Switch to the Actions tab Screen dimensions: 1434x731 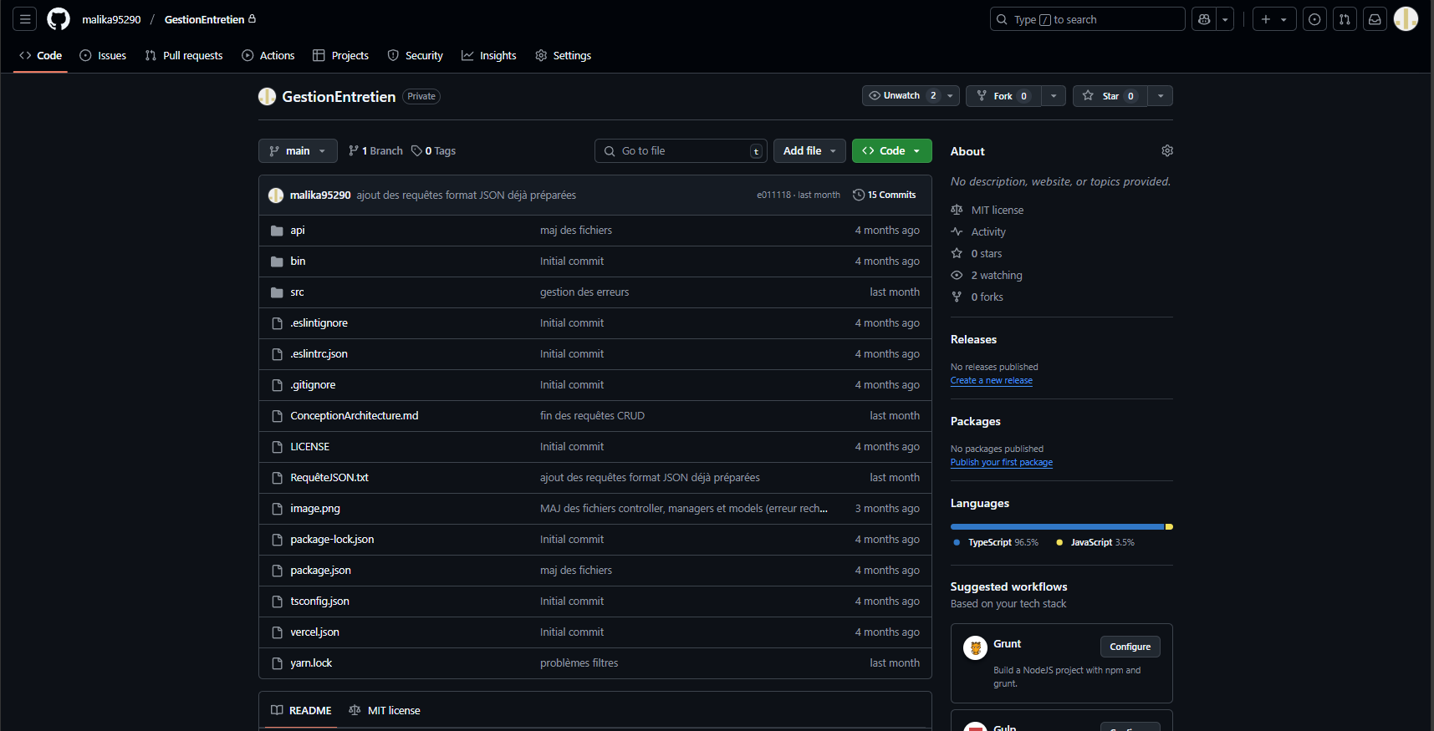[268, 56]
